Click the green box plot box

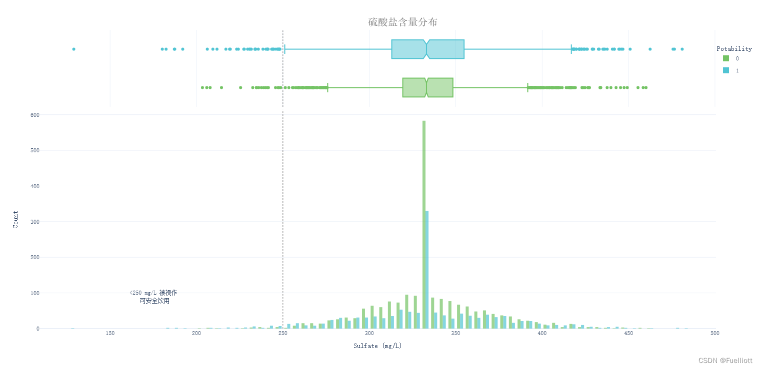[x=428, y=87]
